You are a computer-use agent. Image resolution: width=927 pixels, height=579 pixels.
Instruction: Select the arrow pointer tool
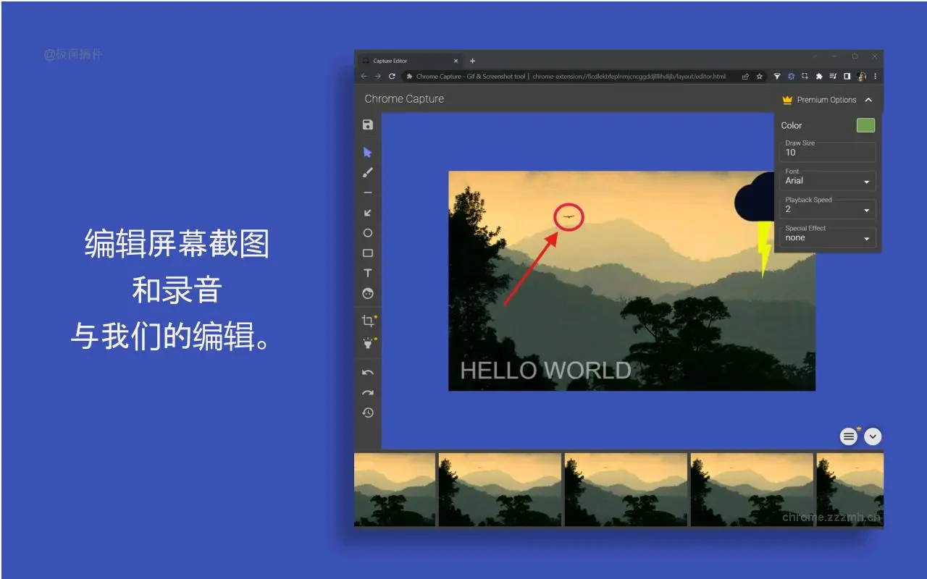[x=368, y=152]
